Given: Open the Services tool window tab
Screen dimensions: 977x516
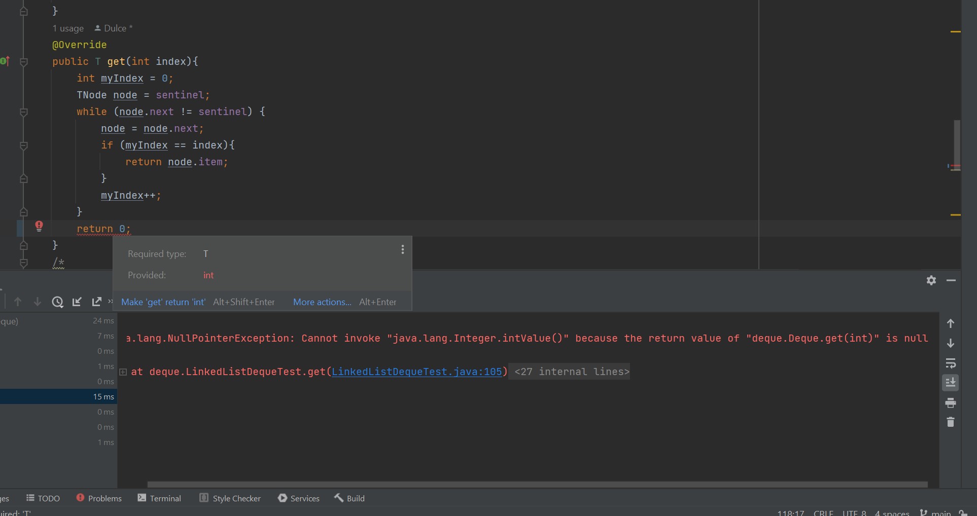Looking at the screenshot, I should (299, 498).
